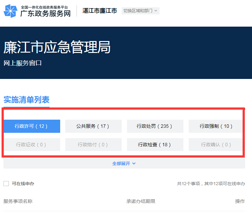Click the 服务事项名称 column header

18,201
